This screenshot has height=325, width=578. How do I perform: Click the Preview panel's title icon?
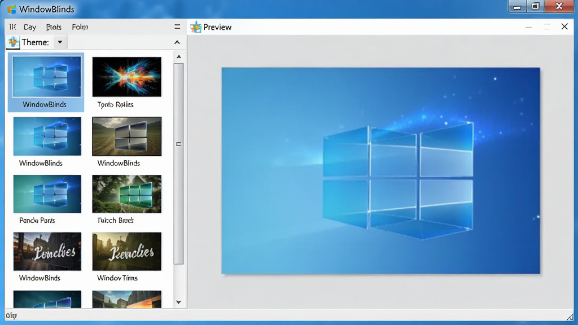click(x=196, y=27)
